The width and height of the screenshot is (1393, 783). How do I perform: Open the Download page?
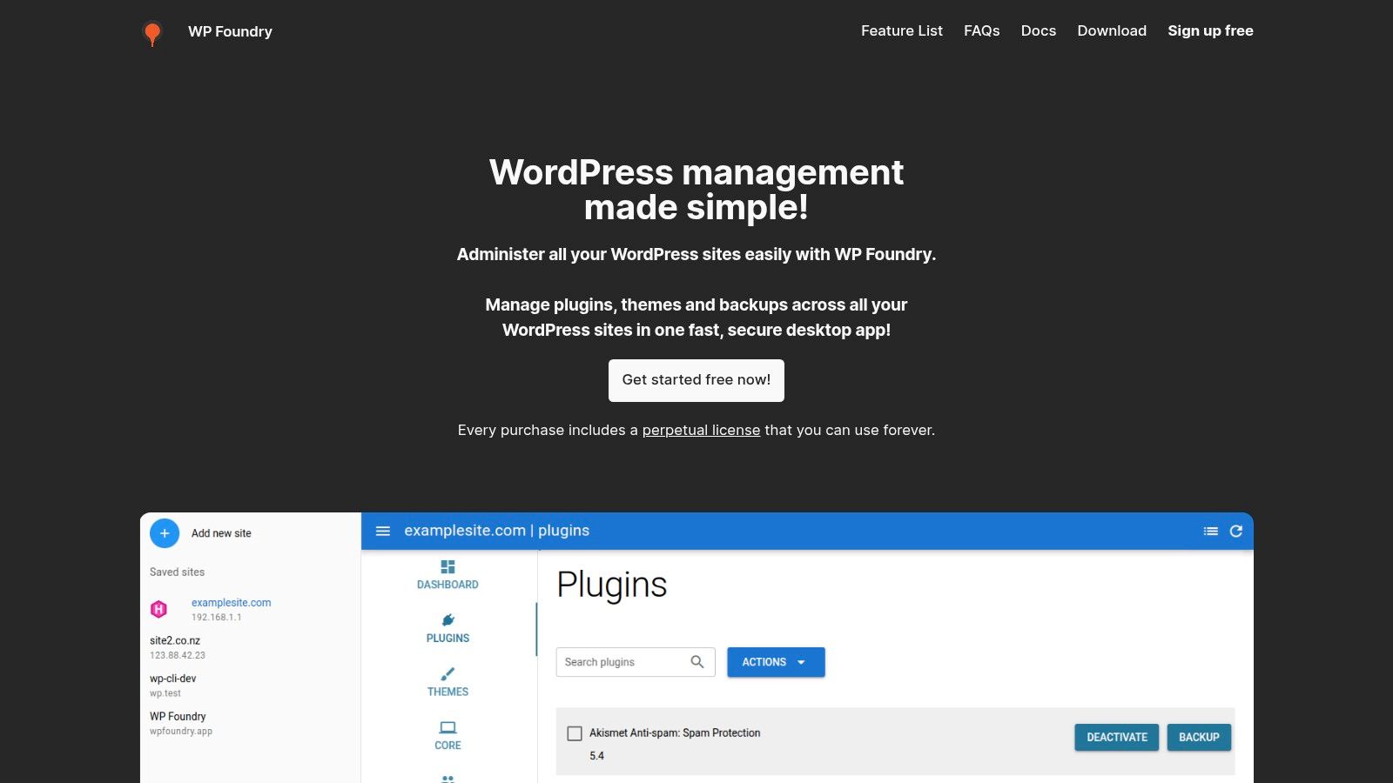[x=1112, y=30]
